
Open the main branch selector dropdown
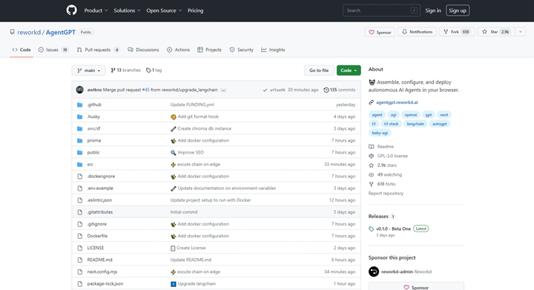[x=88, y=70]
